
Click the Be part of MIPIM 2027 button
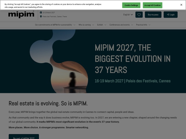[24, 137]
